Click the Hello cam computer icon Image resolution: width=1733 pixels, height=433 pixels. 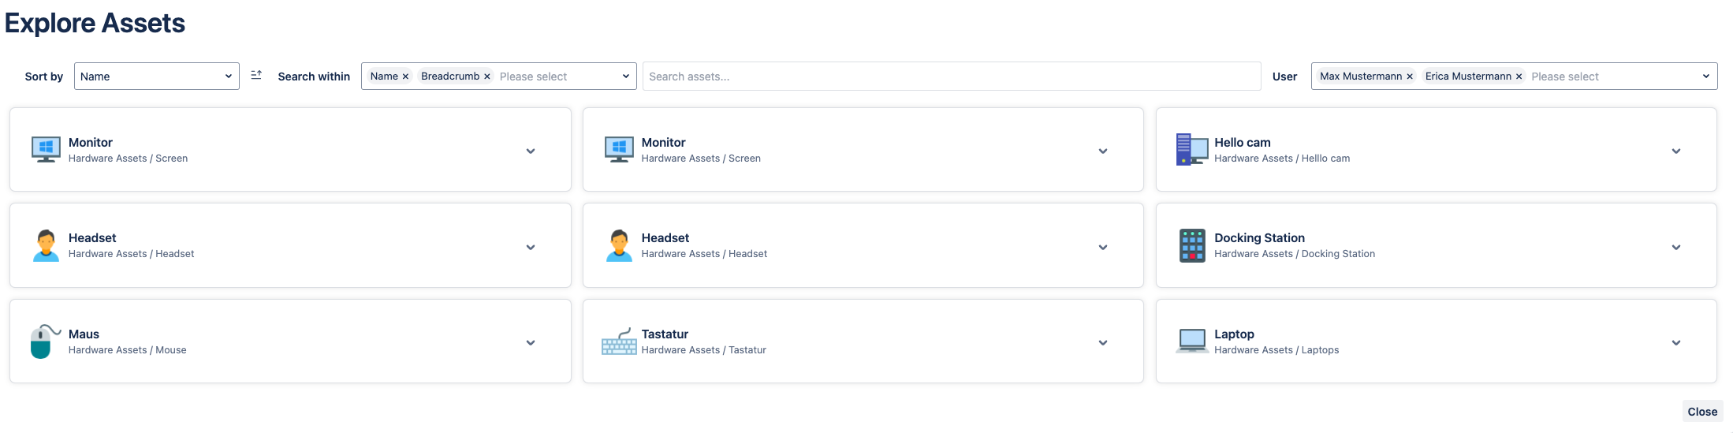click(1191, 150)
